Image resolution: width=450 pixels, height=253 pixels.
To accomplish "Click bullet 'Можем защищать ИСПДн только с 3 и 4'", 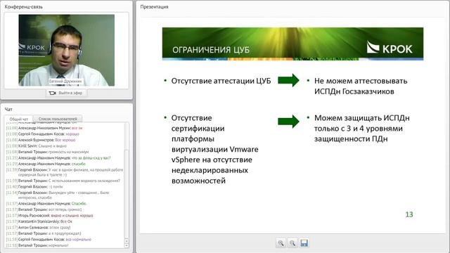I will (362, 128).
